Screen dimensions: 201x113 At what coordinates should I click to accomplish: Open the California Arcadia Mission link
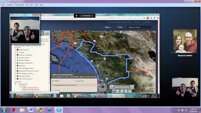(x=30, y=88)
